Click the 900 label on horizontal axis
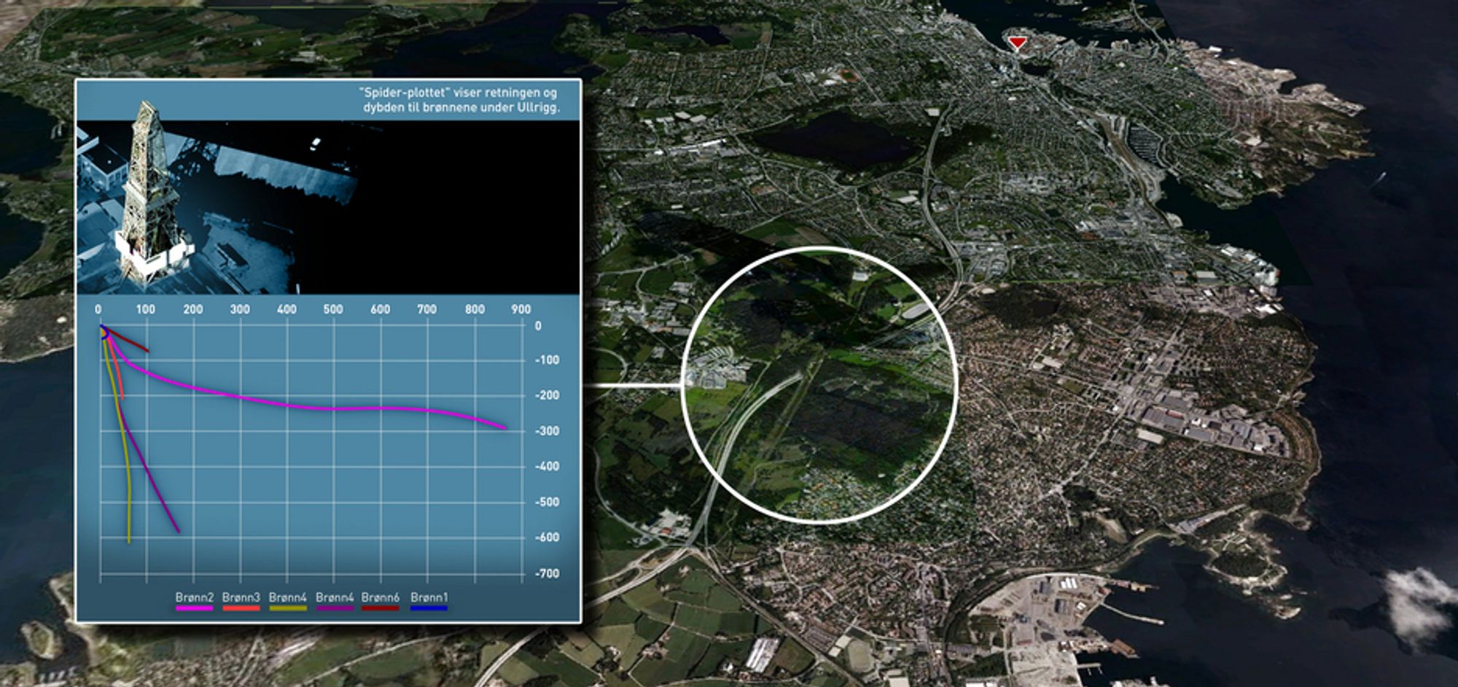Screen dimensions: 1458x687 click(521, 309)
